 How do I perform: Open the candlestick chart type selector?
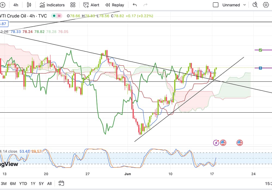click(29, 5)
